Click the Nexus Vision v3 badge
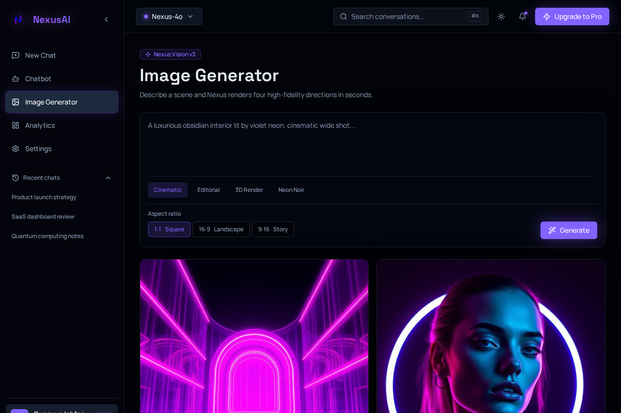Image resolution: width=621 pixels, height=413 pixels. click(170, 54)
